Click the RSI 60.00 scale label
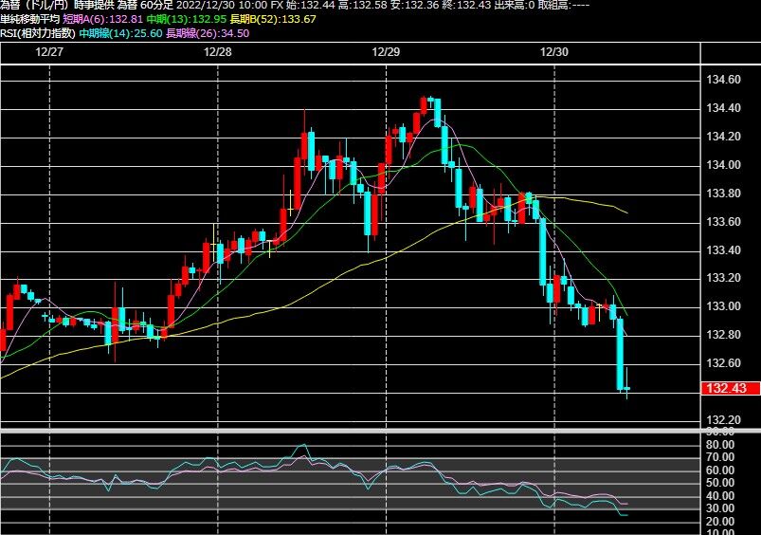 tap(720, 470)
